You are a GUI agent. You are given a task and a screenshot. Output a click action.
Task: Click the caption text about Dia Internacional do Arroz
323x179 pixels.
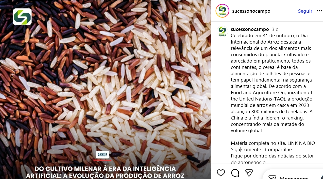[271, 83]
